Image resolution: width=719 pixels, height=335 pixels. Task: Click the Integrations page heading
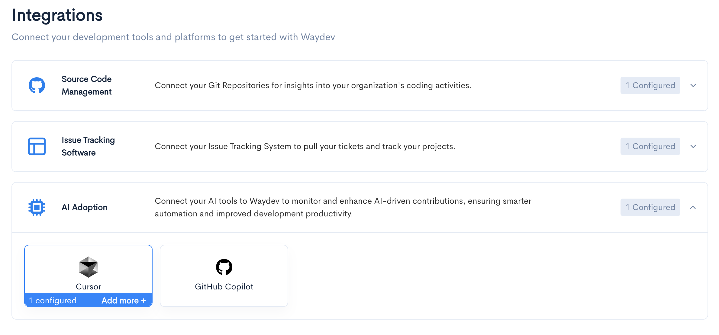coord(57,15)
